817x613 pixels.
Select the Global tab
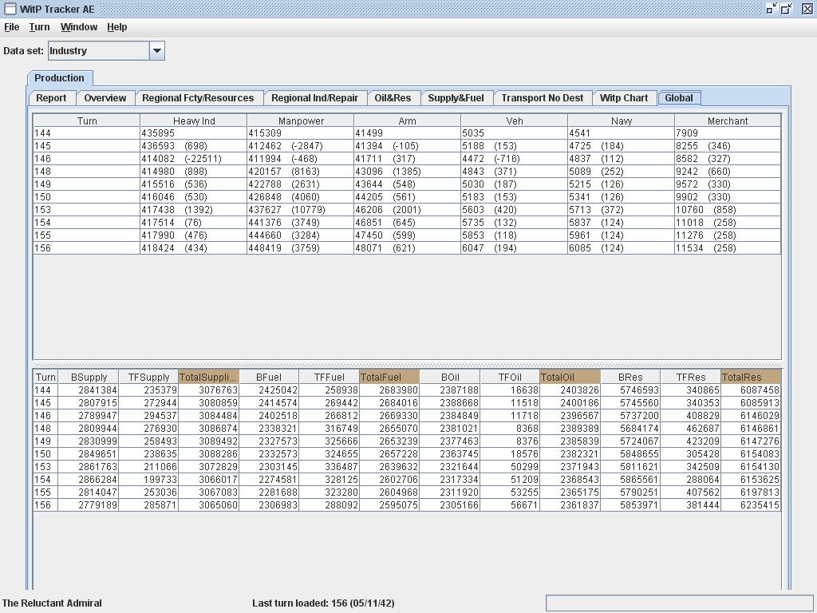pos(679,98)
